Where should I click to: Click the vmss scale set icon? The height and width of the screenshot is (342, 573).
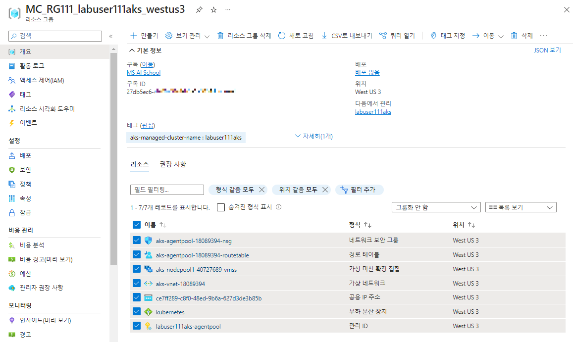(x=148, y=269)
